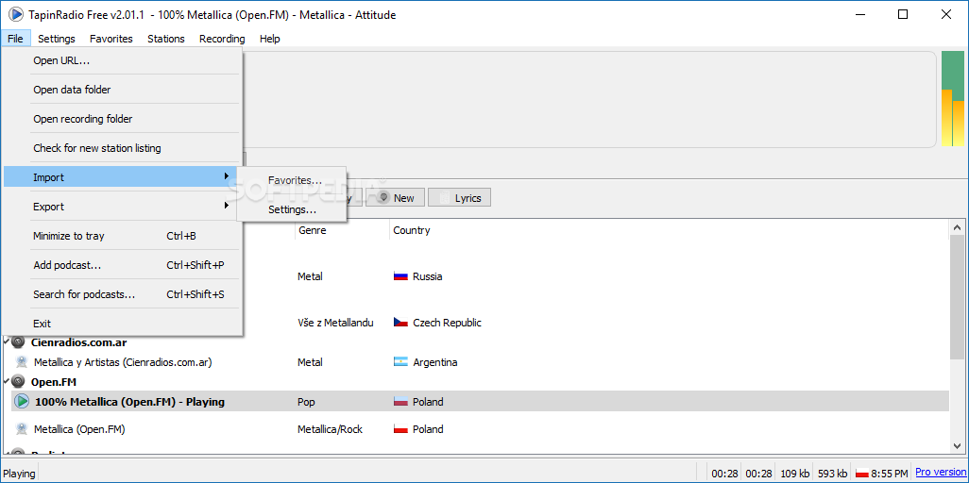Click the station list scrollbar up arrow

(957, 228)
